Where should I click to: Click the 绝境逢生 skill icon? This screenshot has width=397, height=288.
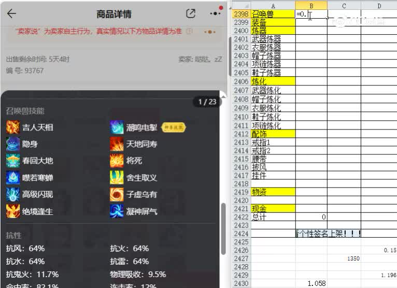13,211
